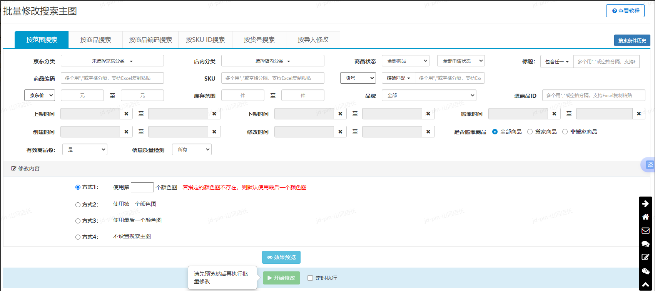Select the 搬家商品 radio option
This screenshot has width=655, height=291.
click(530, 132)
